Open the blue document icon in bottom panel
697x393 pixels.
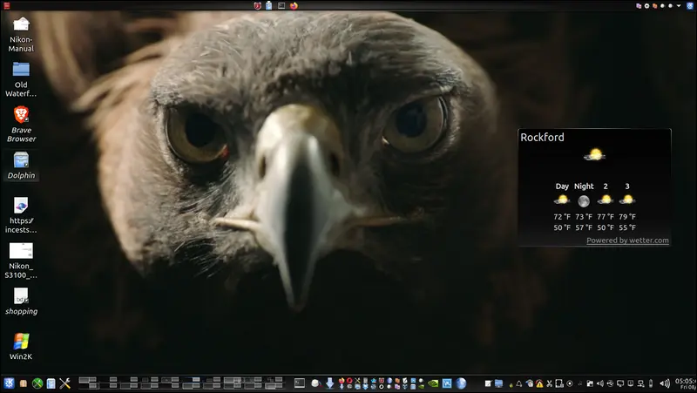tap(51, 383)
